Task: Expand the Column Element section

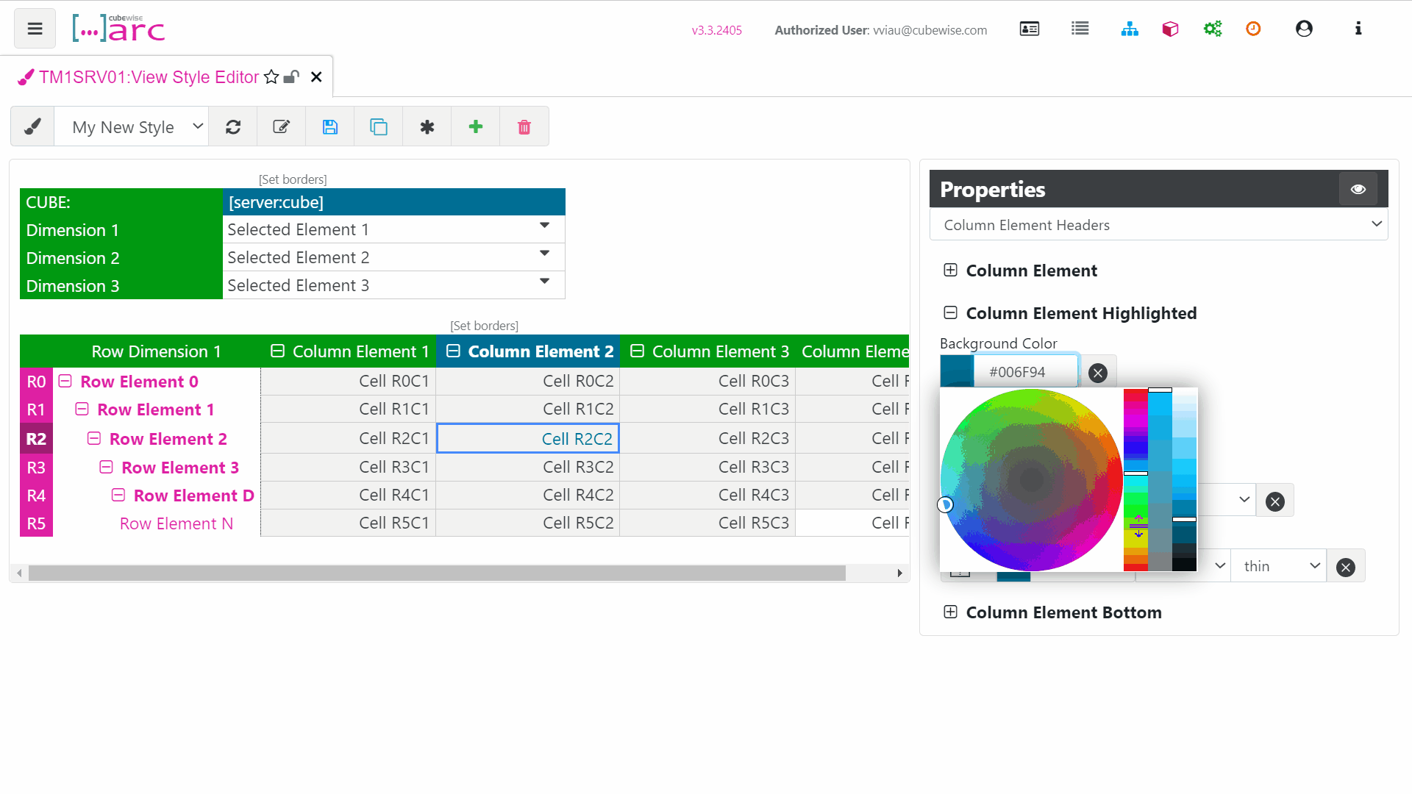Action: coord(950,271)
